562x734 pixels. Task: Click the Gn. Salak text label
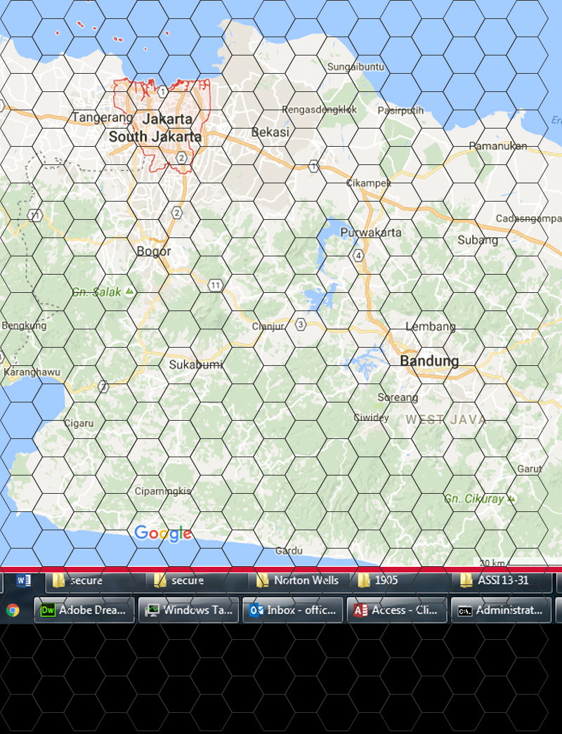tap(96, 292)
